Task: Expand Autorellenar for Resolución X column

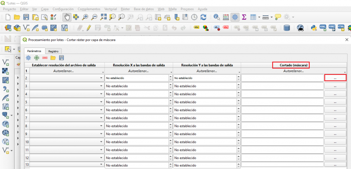Action: [170, 71]
